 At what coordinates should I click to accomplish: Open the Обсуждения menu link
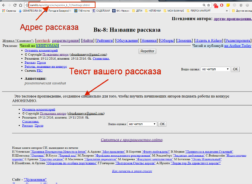pos(127,41)
